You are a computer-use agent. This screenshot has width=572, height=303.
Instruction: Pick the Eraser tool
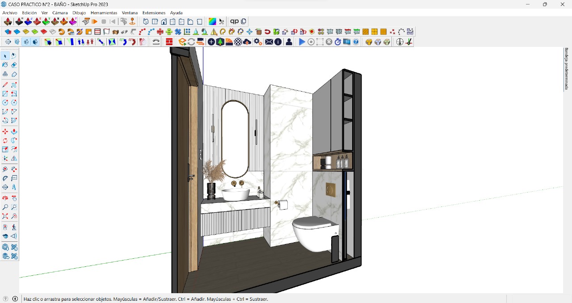point(14,65)
